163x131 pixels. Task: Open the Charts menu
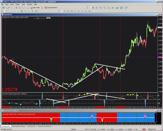pos(17,4)
